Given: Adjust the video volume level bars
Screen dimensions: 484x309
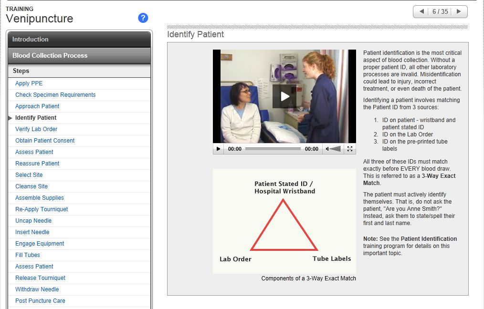Looking at the screenshot, I should pos(336,149).
